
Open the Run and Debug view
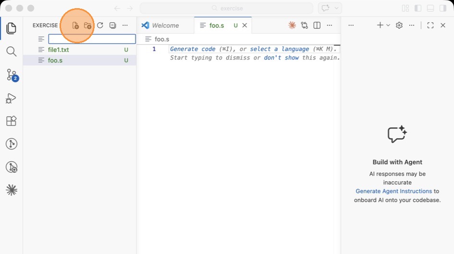(12, 98)
